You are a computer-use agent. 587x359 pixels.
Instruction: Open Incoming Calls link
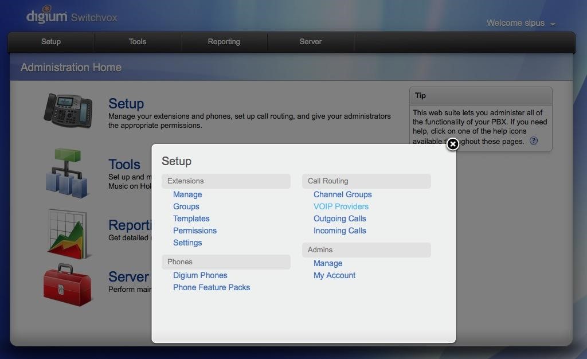click(339, 231)
